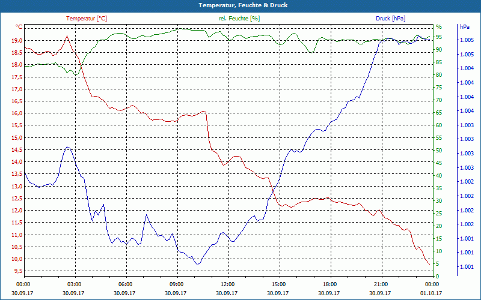Select the green humidity axis value 45
This screenshot has width=481, height=300.
[439, 163]
